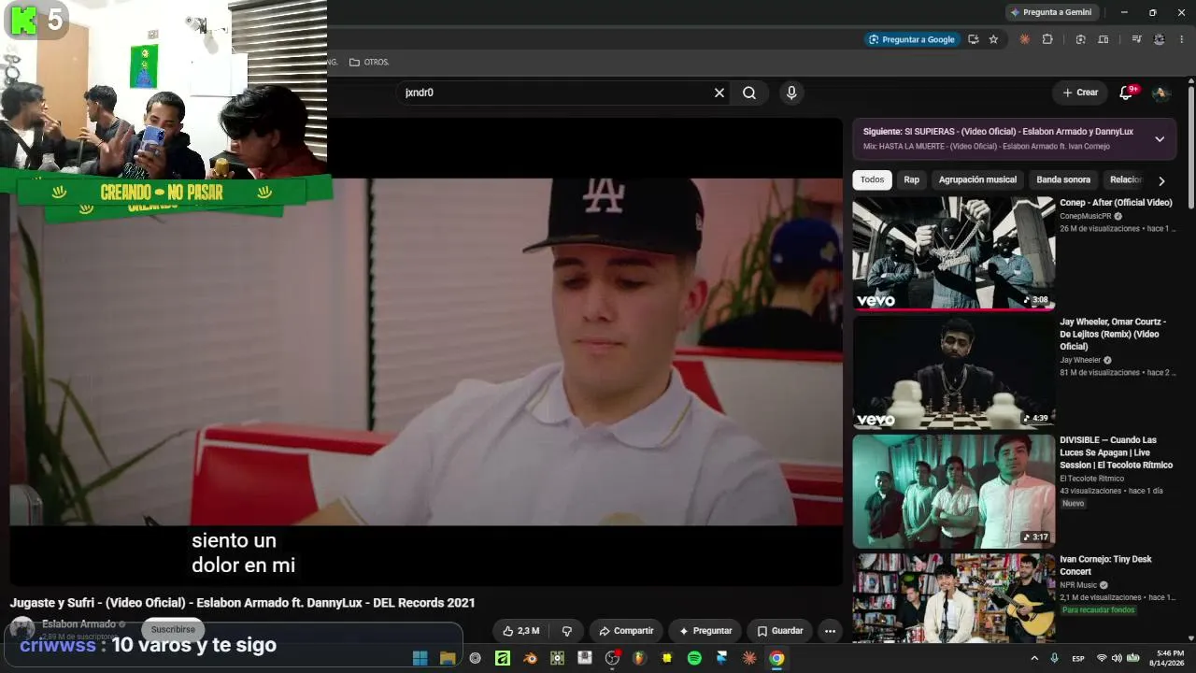
Task: Show more filter chips with right arrow
Action: click(1161, 180)
